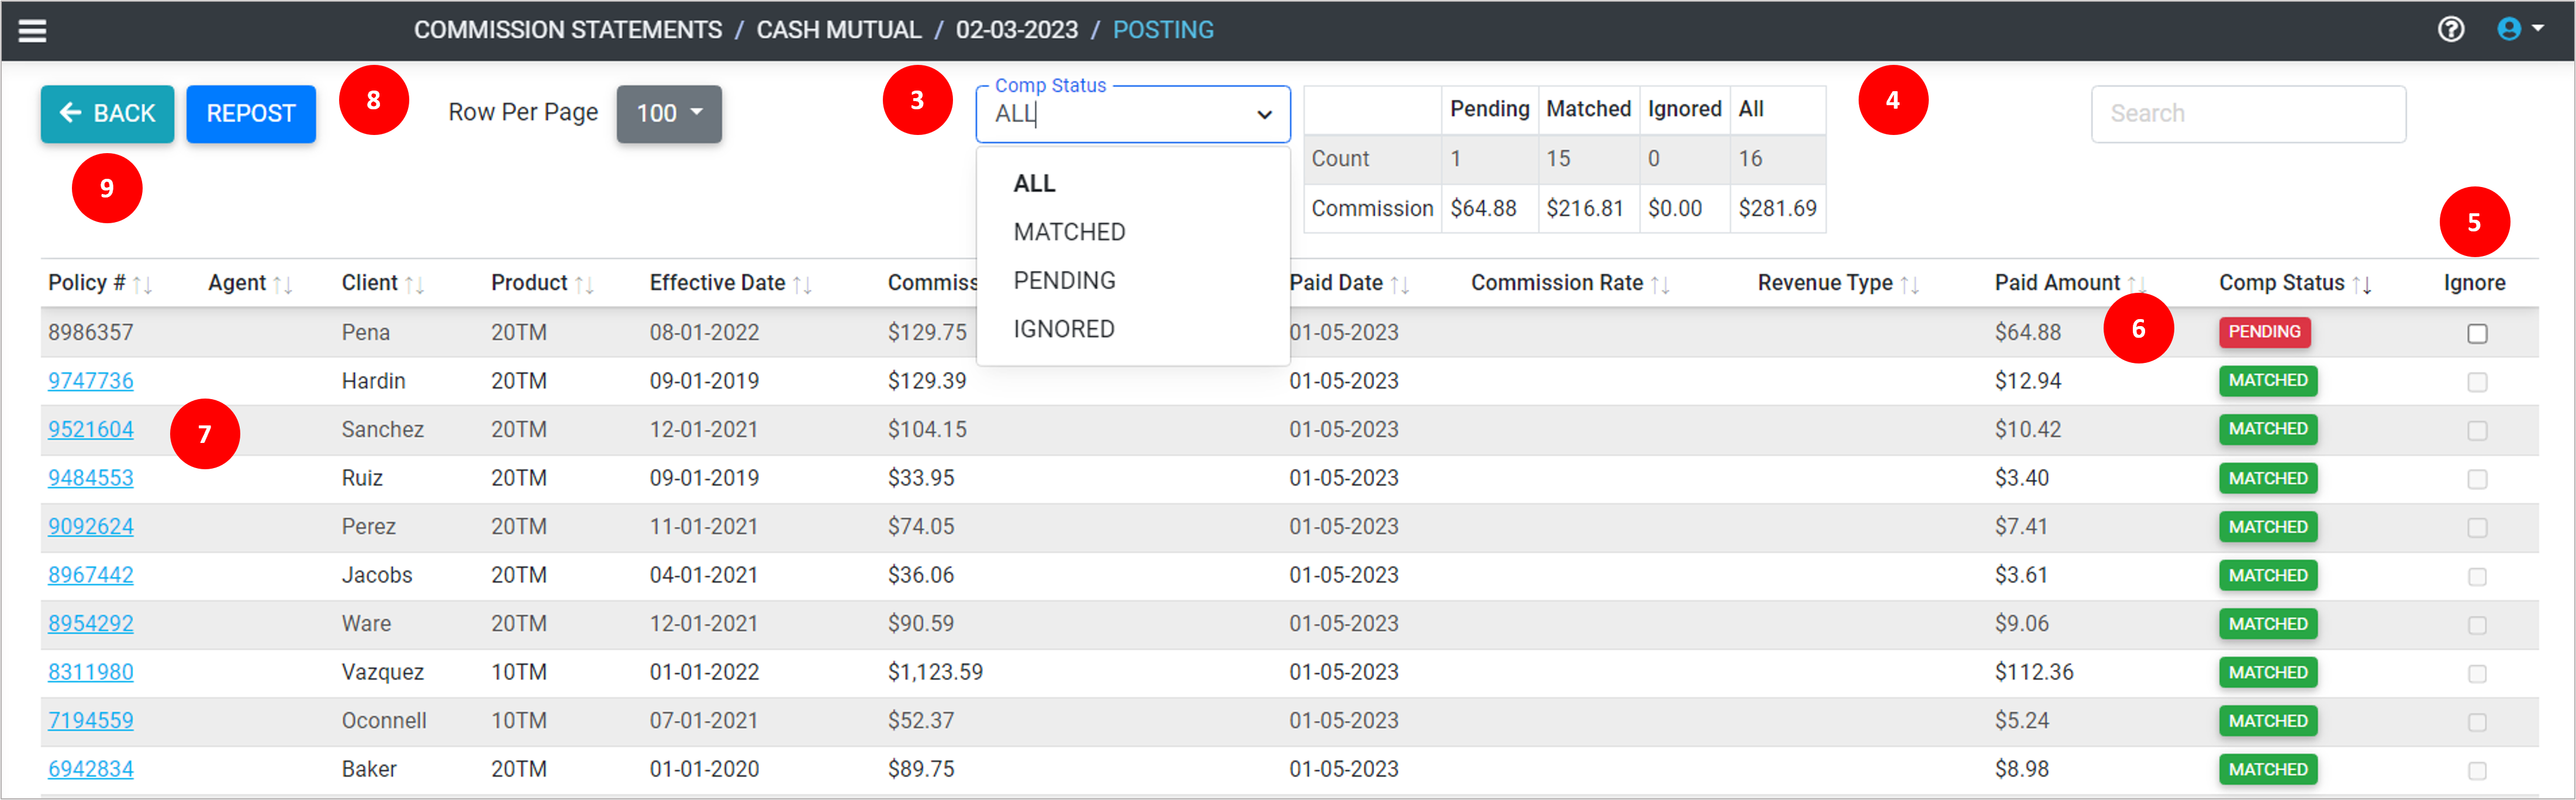Sort by Revenue Type sort arrows
The width and height of the screenshot is (2576, 800).
(x=1910, y=285)
